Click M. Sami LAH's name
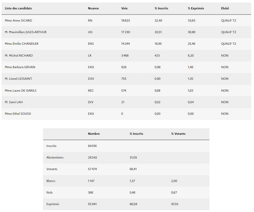 pos(14,102)
